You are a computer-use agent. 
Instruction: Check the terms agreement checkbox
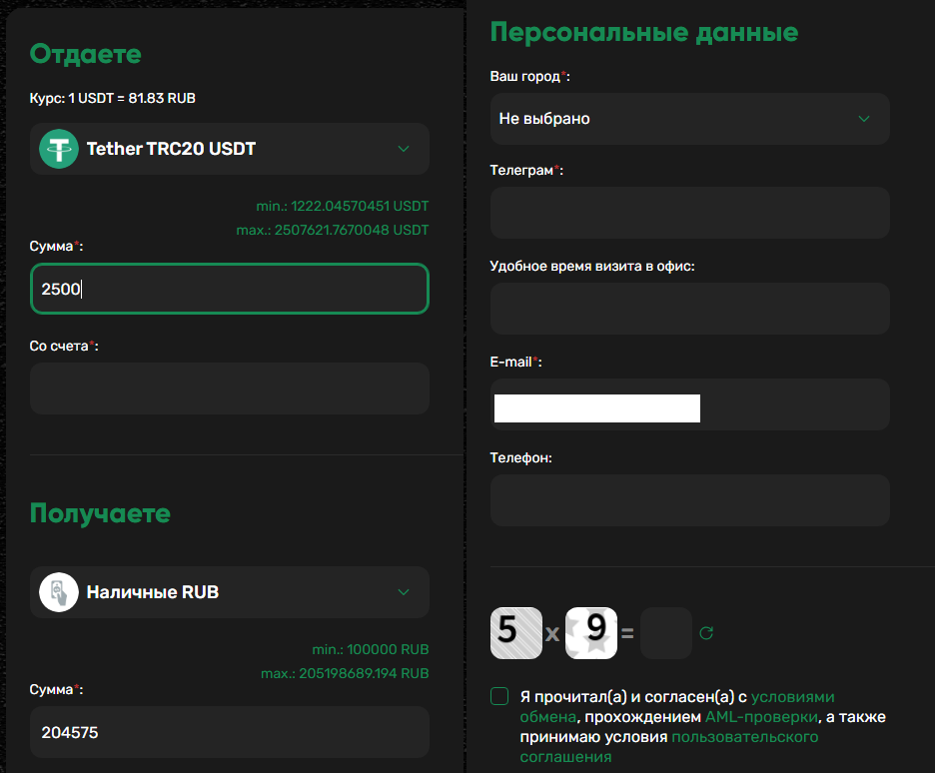coord(499,696)
